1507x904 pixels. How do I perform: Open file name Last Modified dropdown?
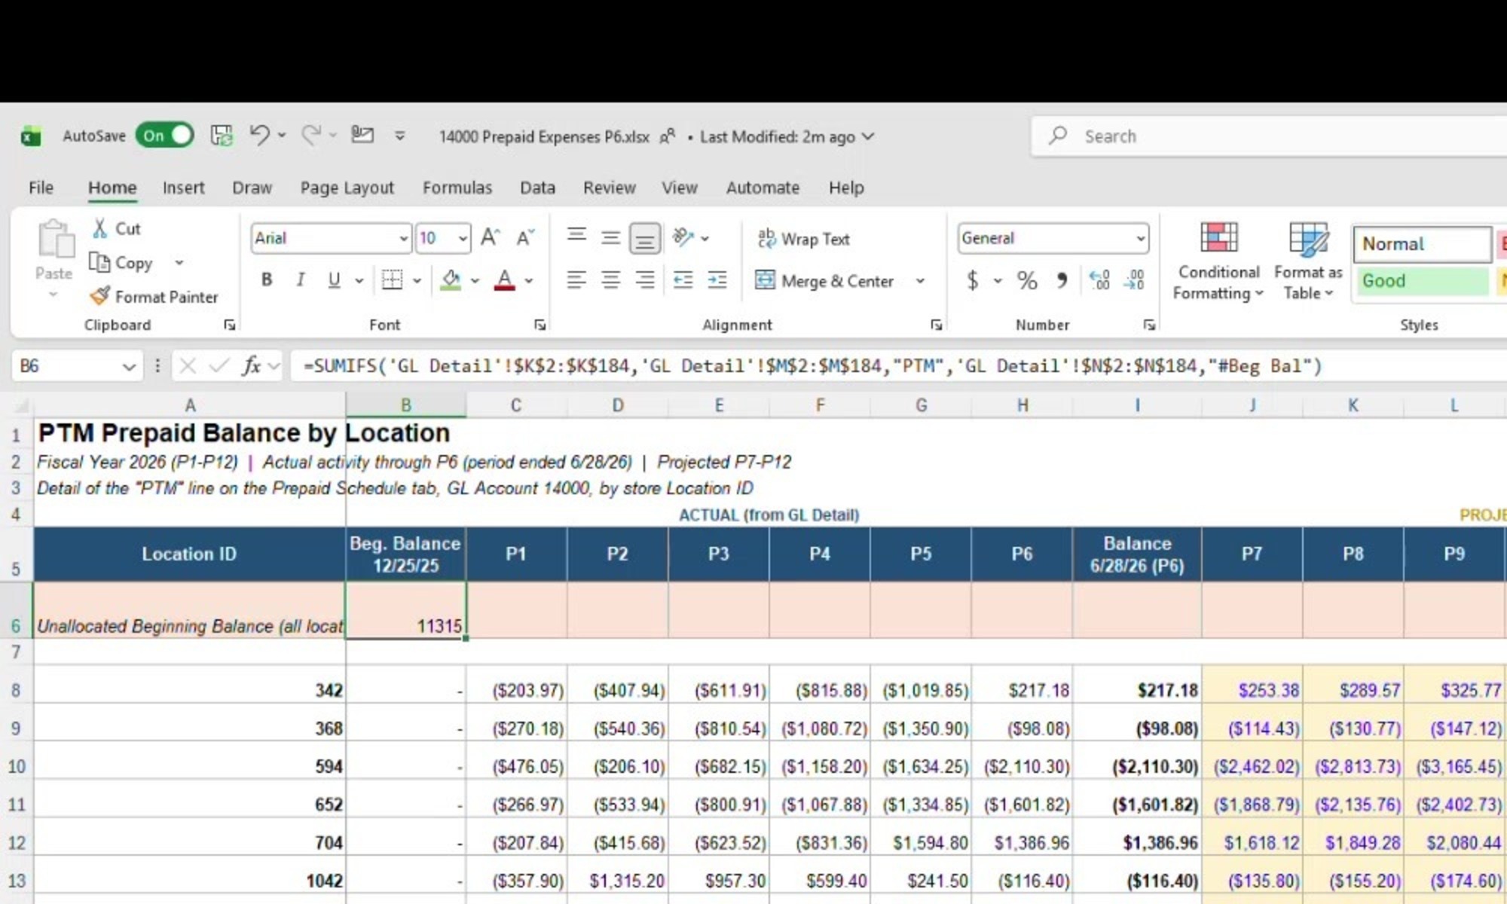click(868, 136)
